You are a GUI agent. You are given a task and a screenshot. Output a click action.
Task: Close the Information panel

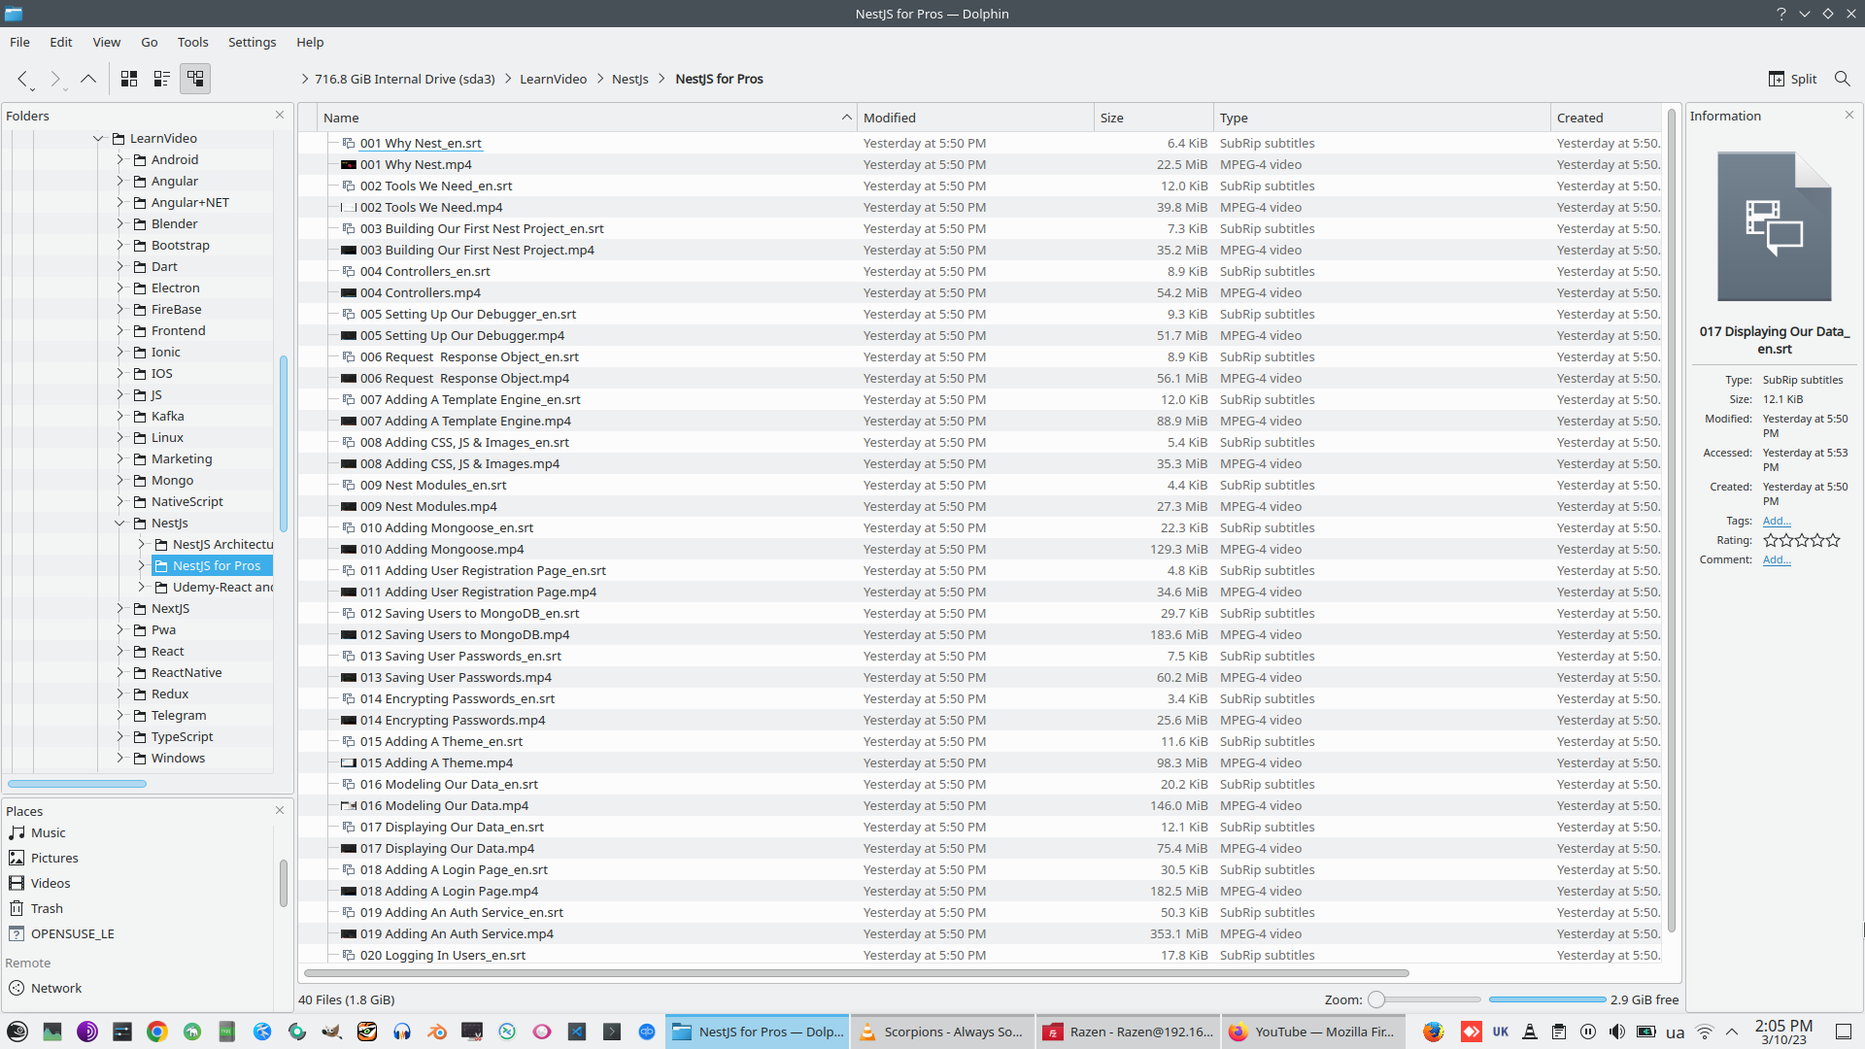coord(1849,115)
